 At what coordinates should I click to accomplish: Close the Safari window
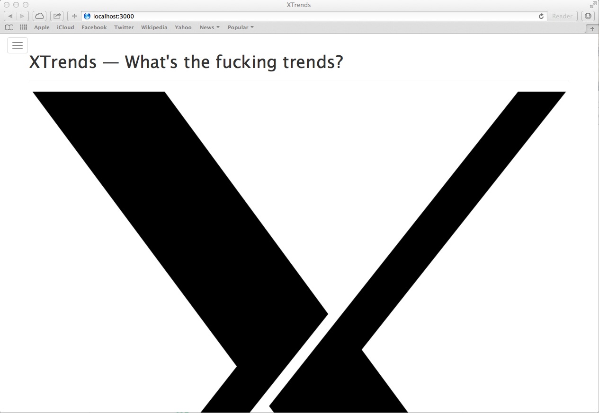[x=7, y=5]
